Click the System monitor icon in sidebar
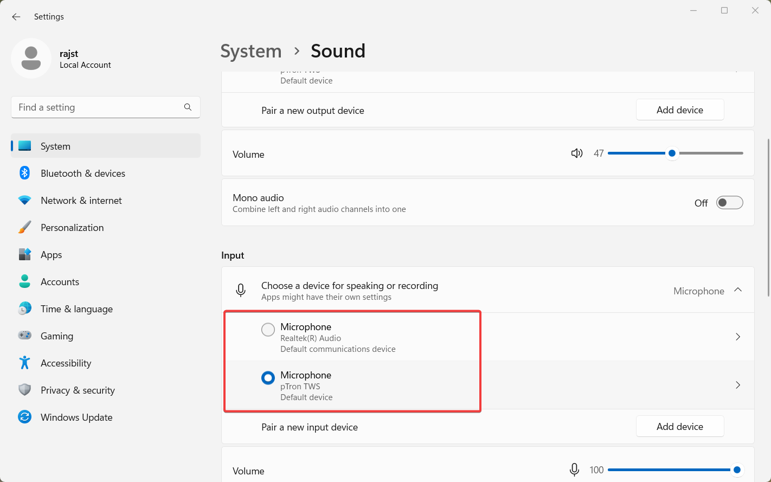771x482 pixels. tap(25, 146)
